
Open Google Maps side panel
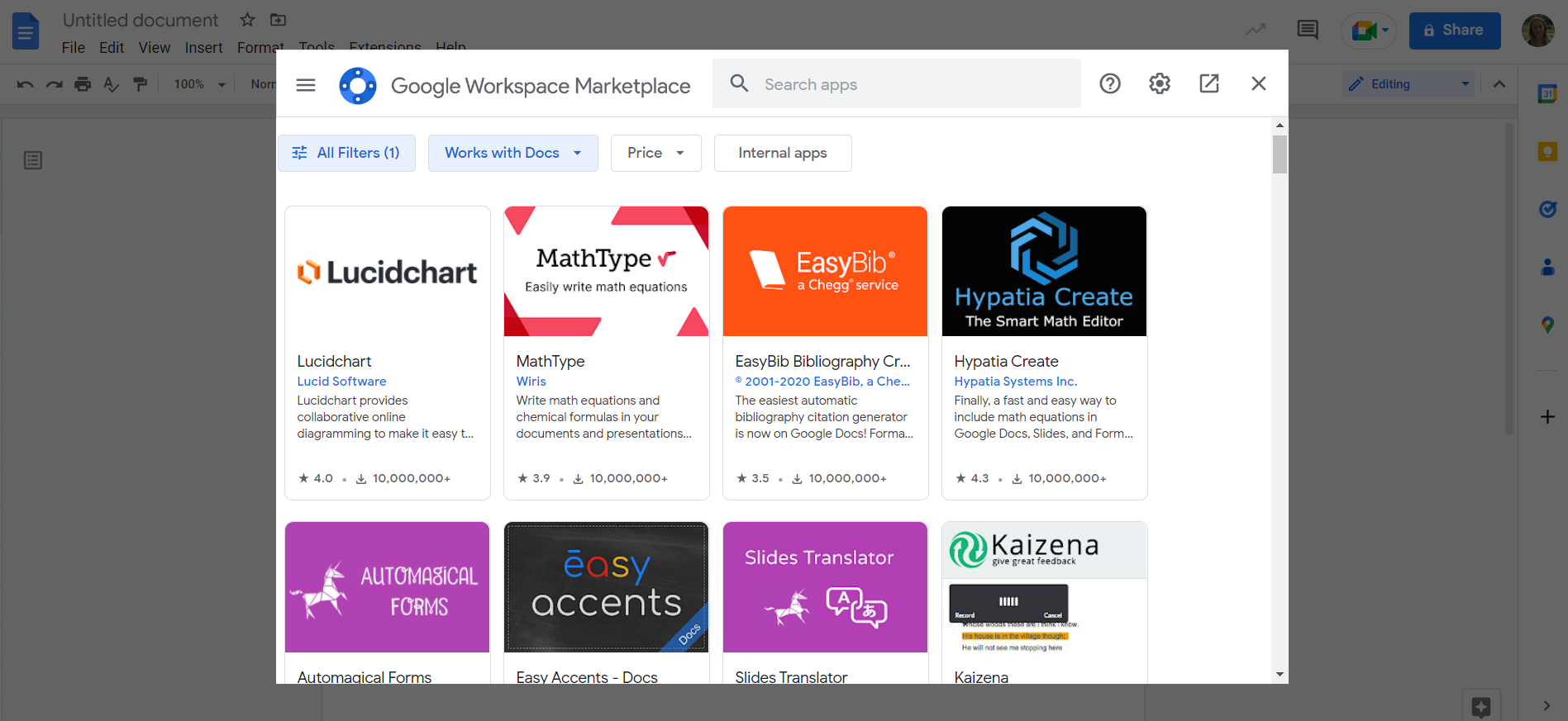[x=1547, y=325]
